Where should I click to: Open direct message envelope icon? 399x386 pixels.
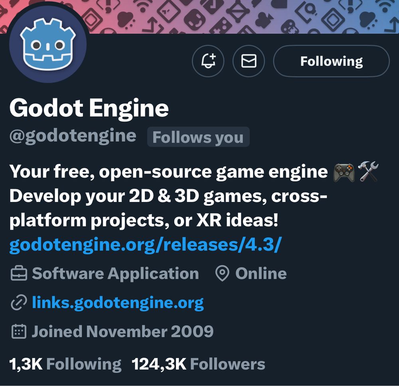click(x=249, y=61)
